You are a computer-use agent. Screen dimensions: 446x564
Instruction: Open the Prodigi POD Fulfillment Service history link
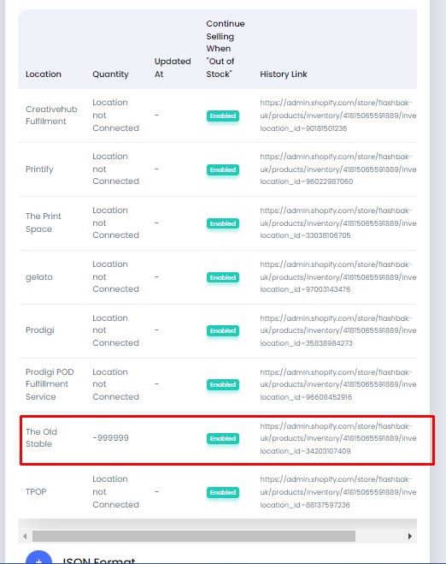coord(337,384)
